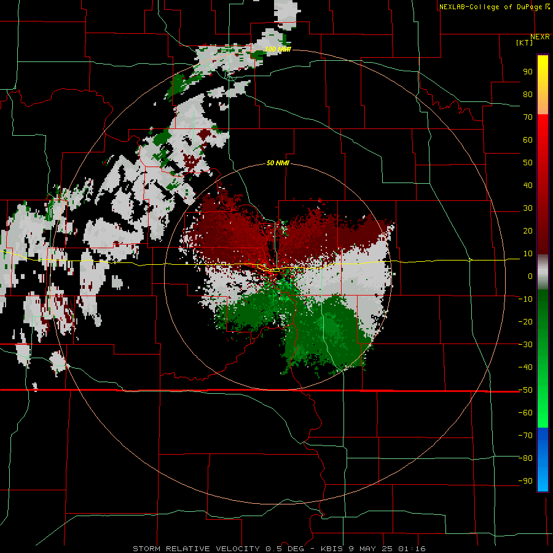Click the green segment of the color bar
This screenshot has height=553, width=553.
[x=543, y=359]
